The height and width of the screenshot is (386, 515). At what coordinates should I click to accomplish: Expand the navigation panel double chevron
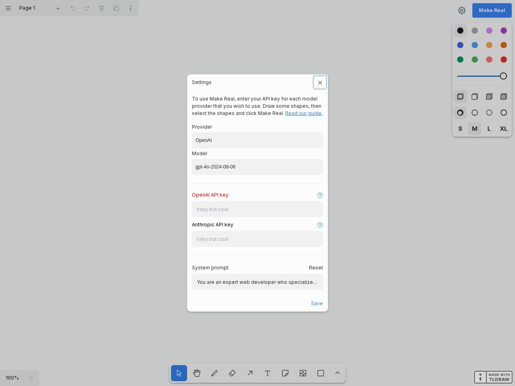click(x=31, y=378)
